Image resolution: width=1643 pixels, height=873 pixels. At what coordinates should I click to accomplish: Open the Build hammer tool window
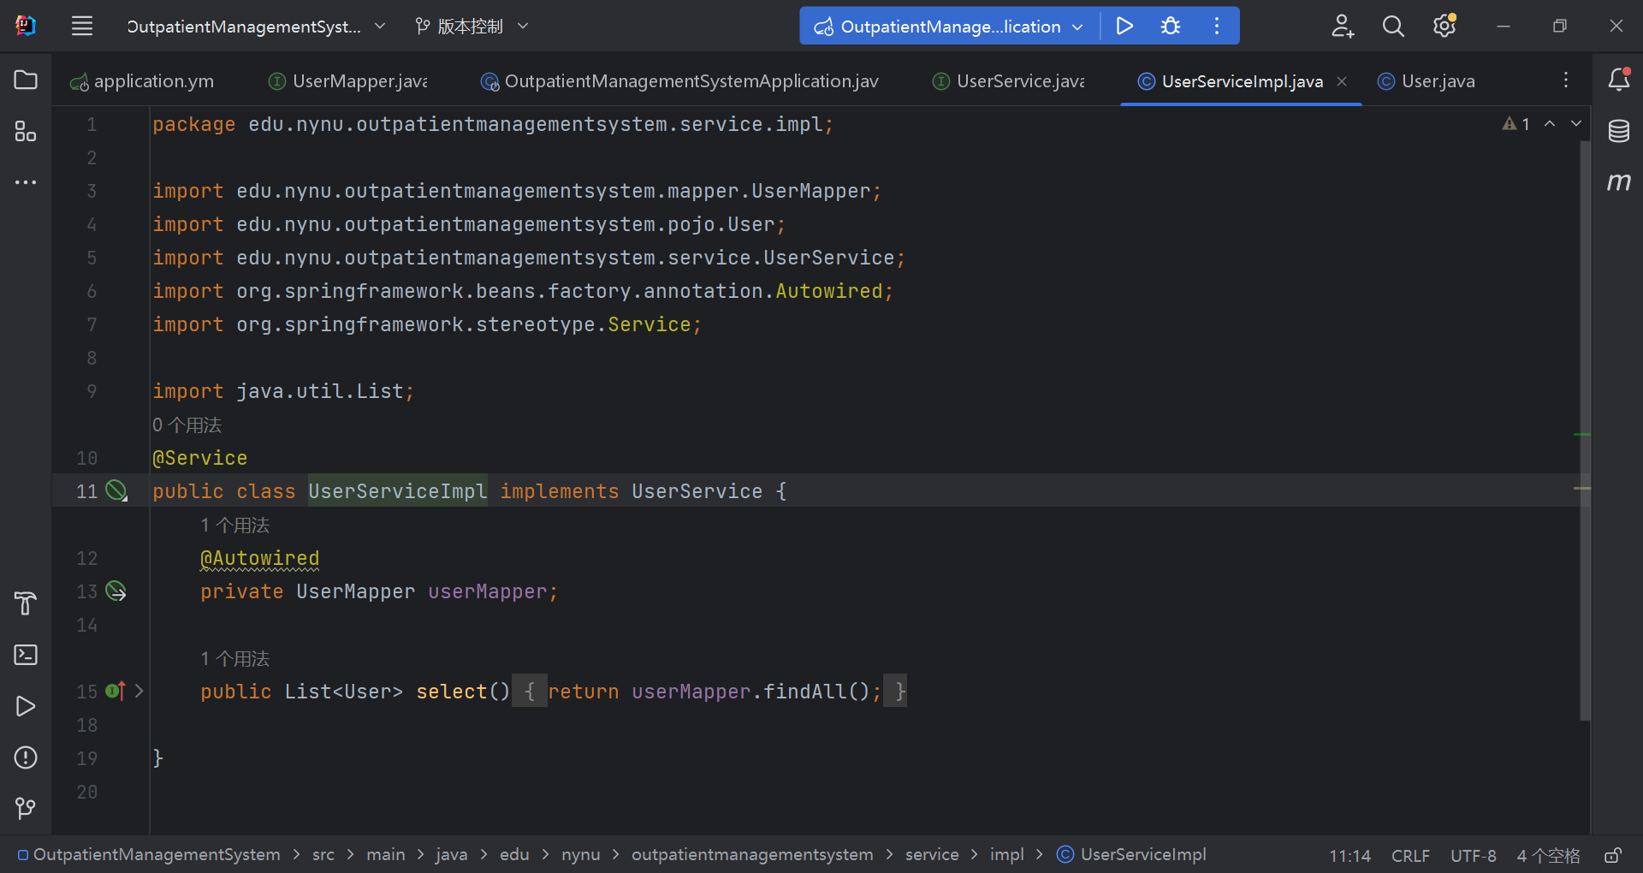click(x=26, y=603)
